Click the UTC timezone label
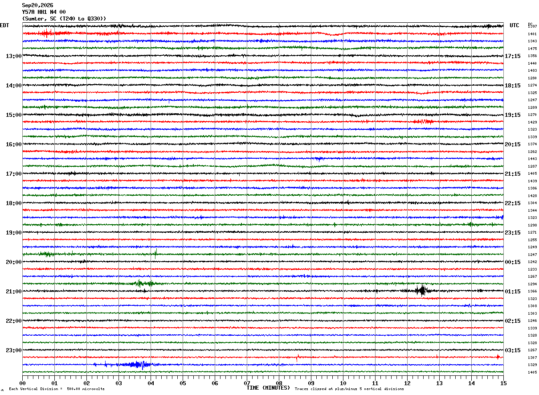Viewport: 539px width, 395px height. [x=514, y=25]
